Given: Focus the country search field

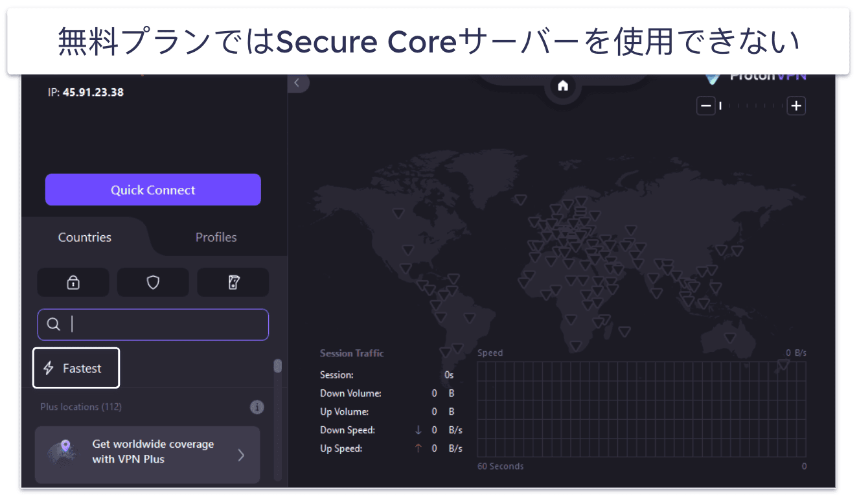Looking at the screenshot, I should [153, 325].
